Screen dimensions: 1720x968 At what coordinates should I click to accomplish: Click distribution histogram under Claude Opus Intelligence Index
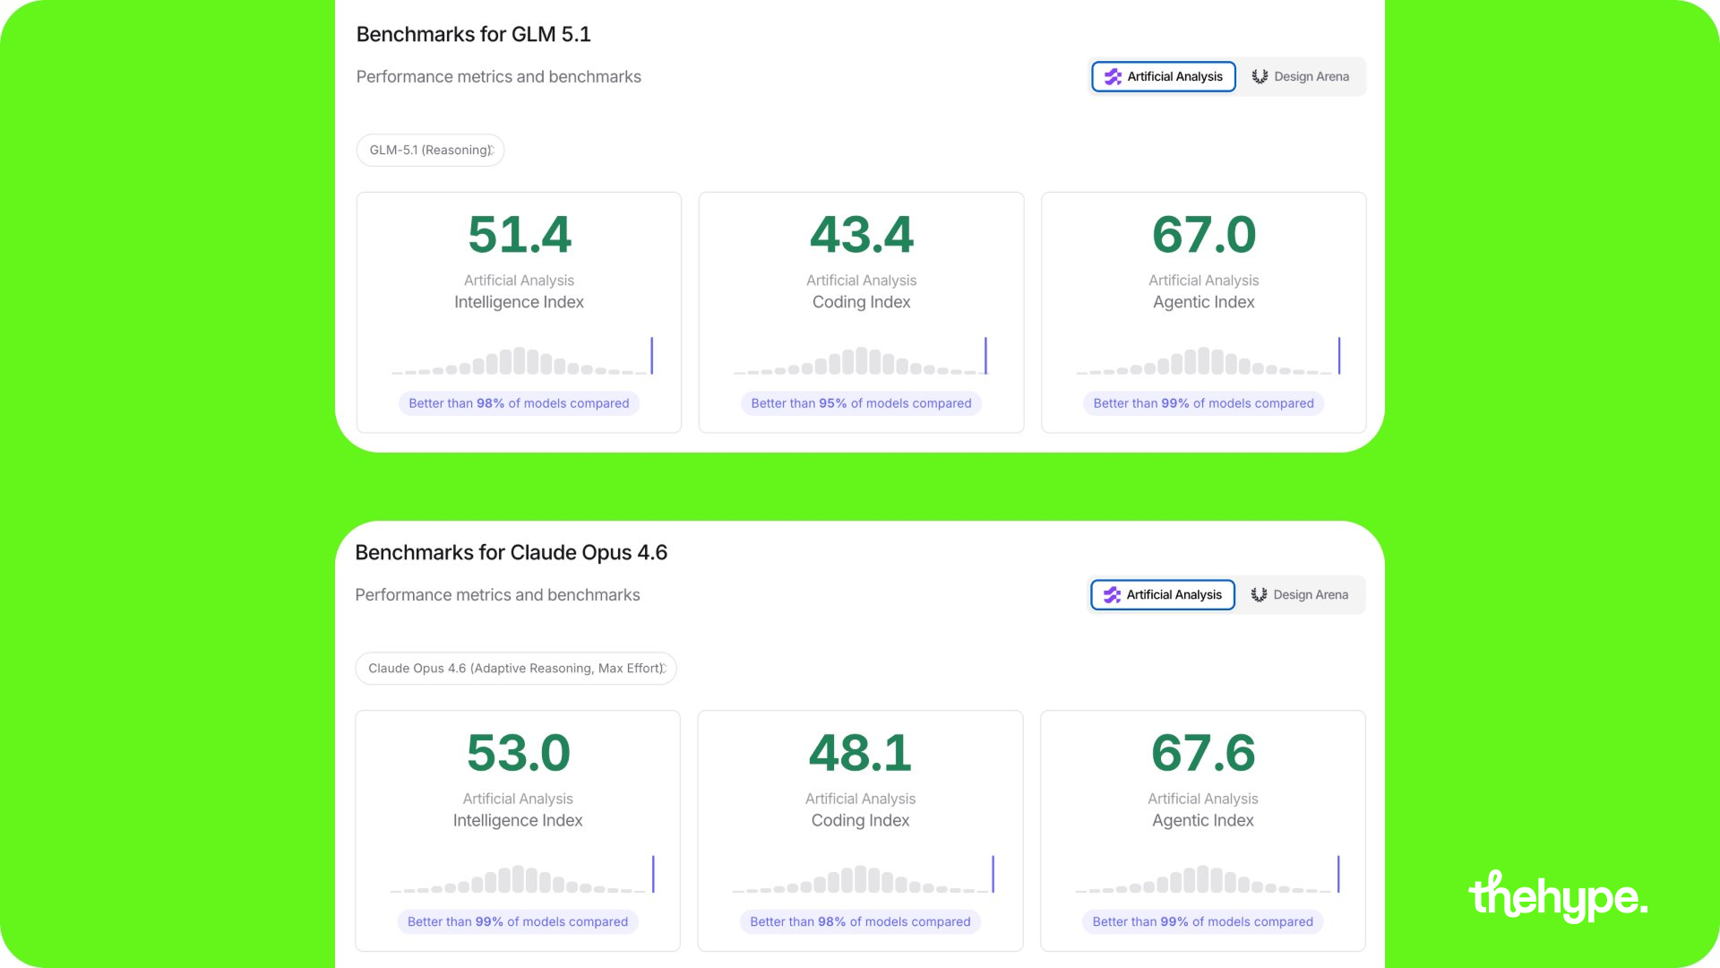(x=522, y=875)
